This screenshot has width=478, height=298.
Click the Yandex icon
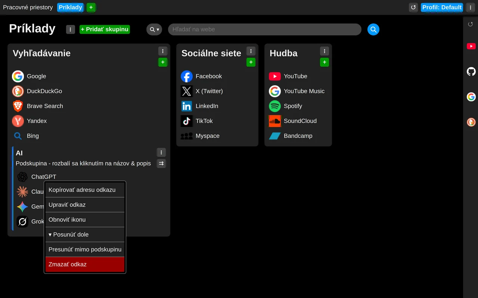[x=18, y=121]
